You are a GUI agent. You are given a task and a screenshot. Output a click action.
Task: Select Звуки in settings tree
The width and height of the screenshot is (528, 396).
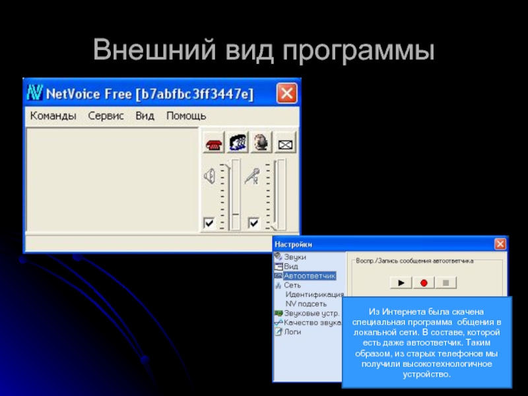[295, 257]
